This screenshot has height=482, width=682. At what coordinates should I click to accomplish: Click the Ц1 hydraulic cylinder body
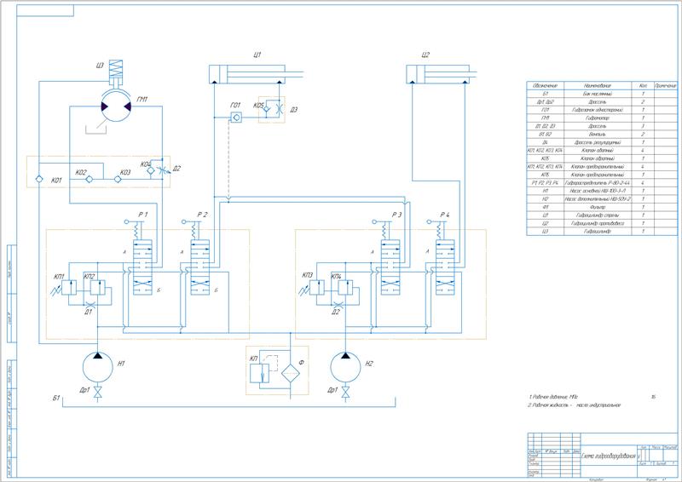[x=247, y=74]
